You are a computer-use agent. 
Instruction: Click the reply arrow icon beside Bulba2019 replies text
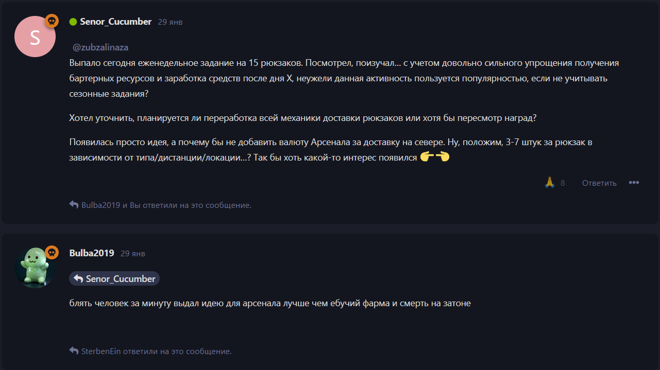74,205
